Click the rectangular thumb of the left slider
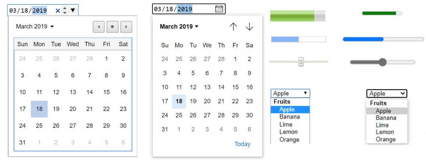The height and width of the screenshot is (160, 426). 301,62
